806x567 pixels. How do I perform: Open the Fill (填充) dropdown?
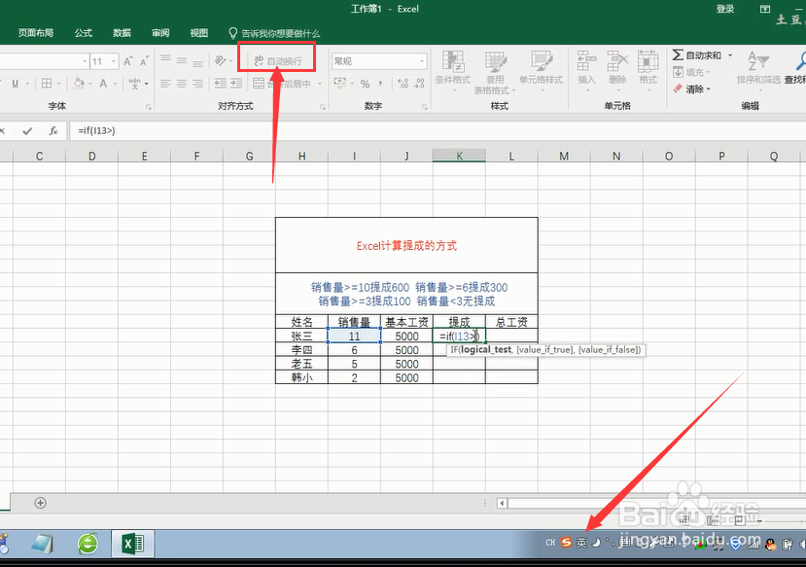click(692, 72)
